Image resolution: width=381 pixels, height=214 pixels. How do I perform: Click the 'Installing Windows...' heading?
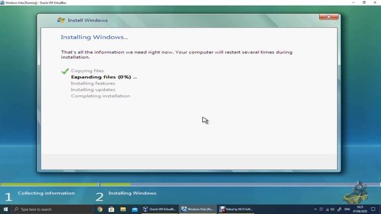[x=94, y=37]
